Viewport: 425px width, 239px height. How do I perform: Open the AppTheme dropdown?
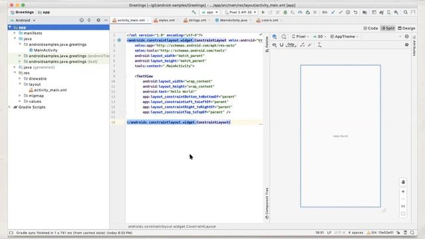(x=344, y=37)
